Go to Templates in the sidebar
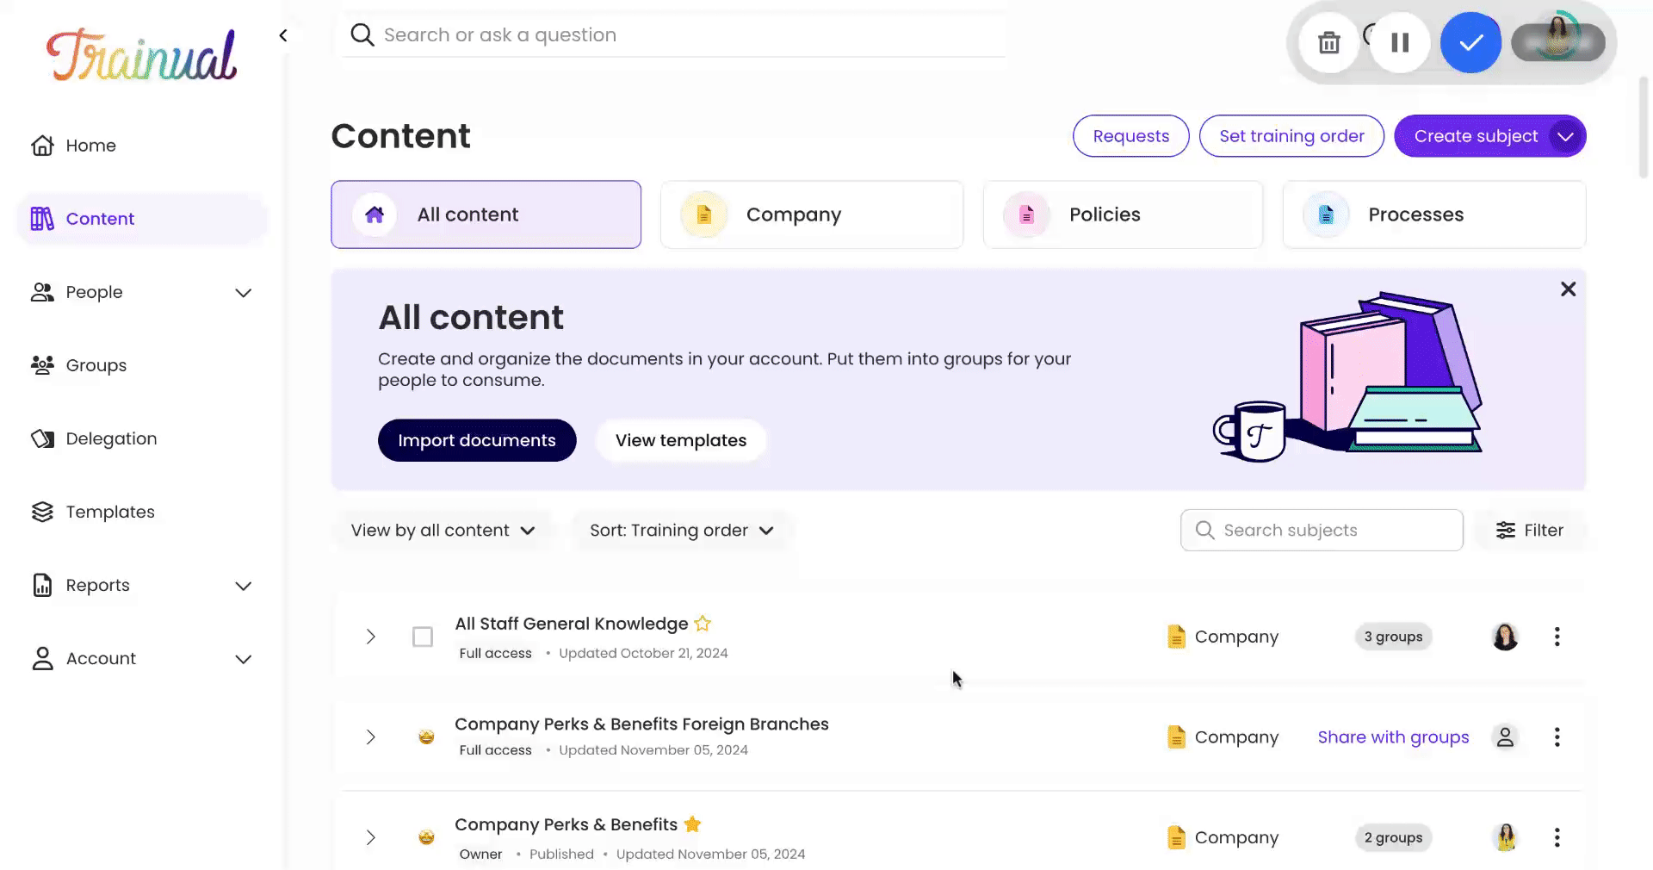The height and width of the screenshot is (870, 1653). tap(110, 512)
